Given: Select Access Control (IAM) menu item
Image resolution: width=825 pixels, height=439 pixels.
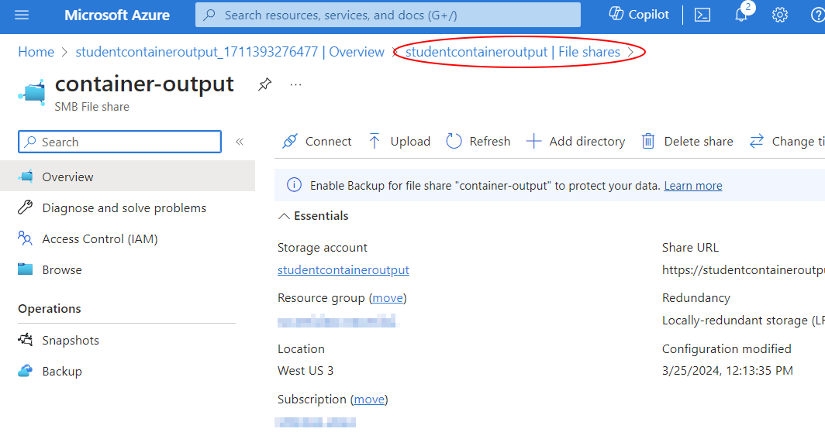Looking at the screenshot, I should click(99, 238).
